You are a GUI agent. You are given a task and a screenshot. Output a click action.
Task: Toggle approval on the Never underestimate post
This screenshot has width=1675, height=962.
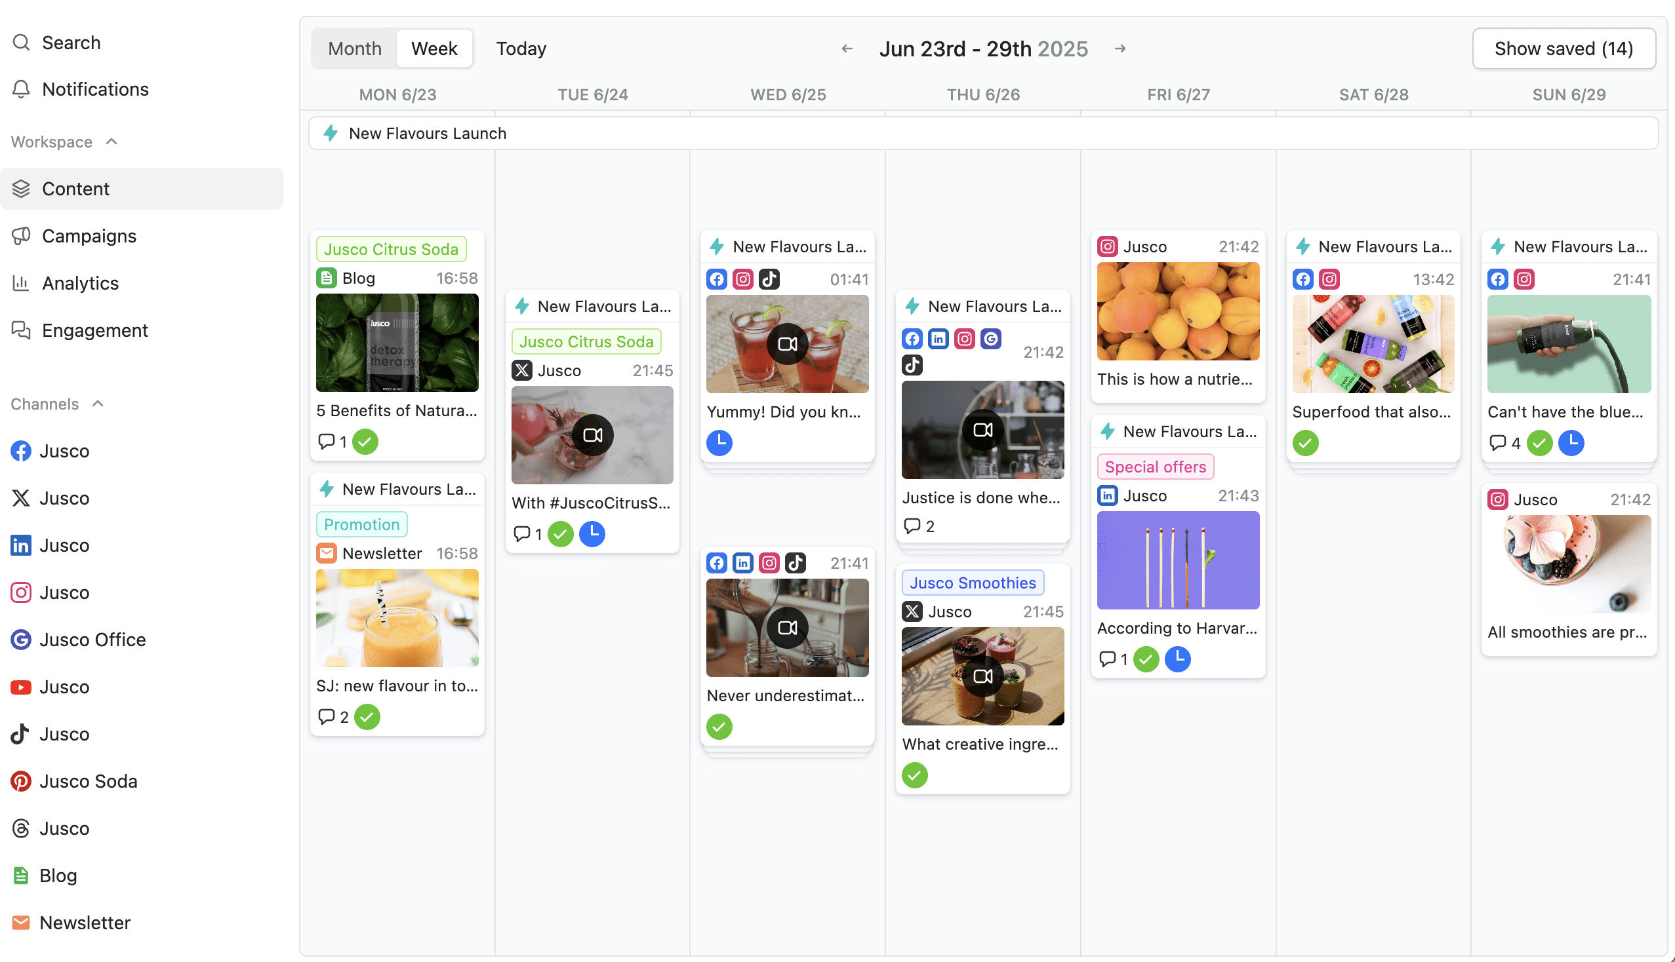[x=719, y=727]
